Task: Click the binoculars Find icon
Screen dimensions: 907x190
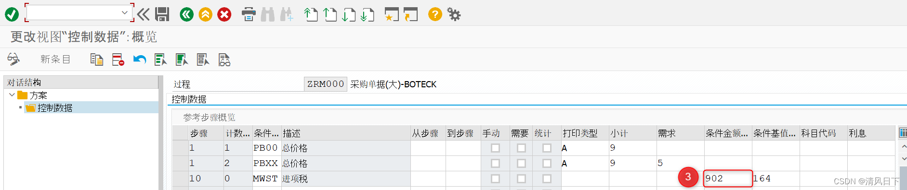Action: pyautogui.click(x=268, y=14)
